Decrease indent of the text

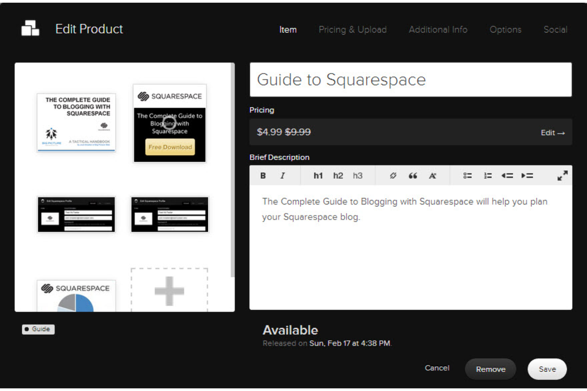[507, 175]
